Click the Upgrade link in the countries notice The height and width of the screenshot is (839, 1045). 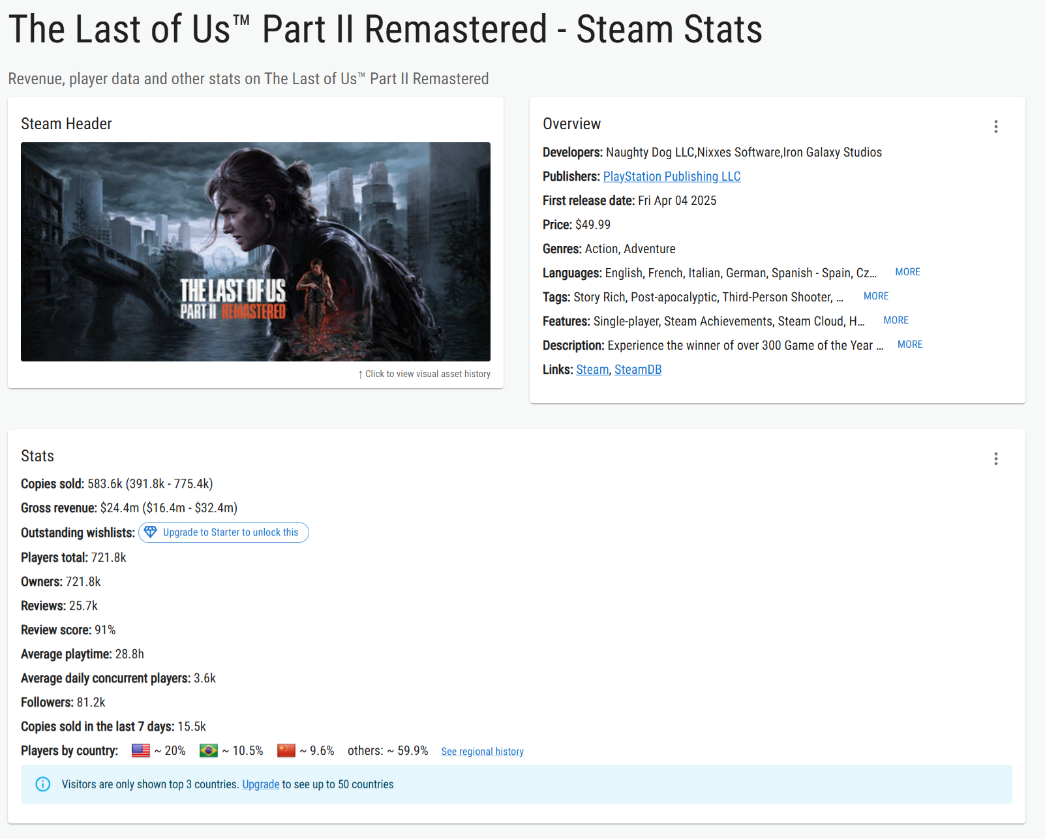point(261,784)
